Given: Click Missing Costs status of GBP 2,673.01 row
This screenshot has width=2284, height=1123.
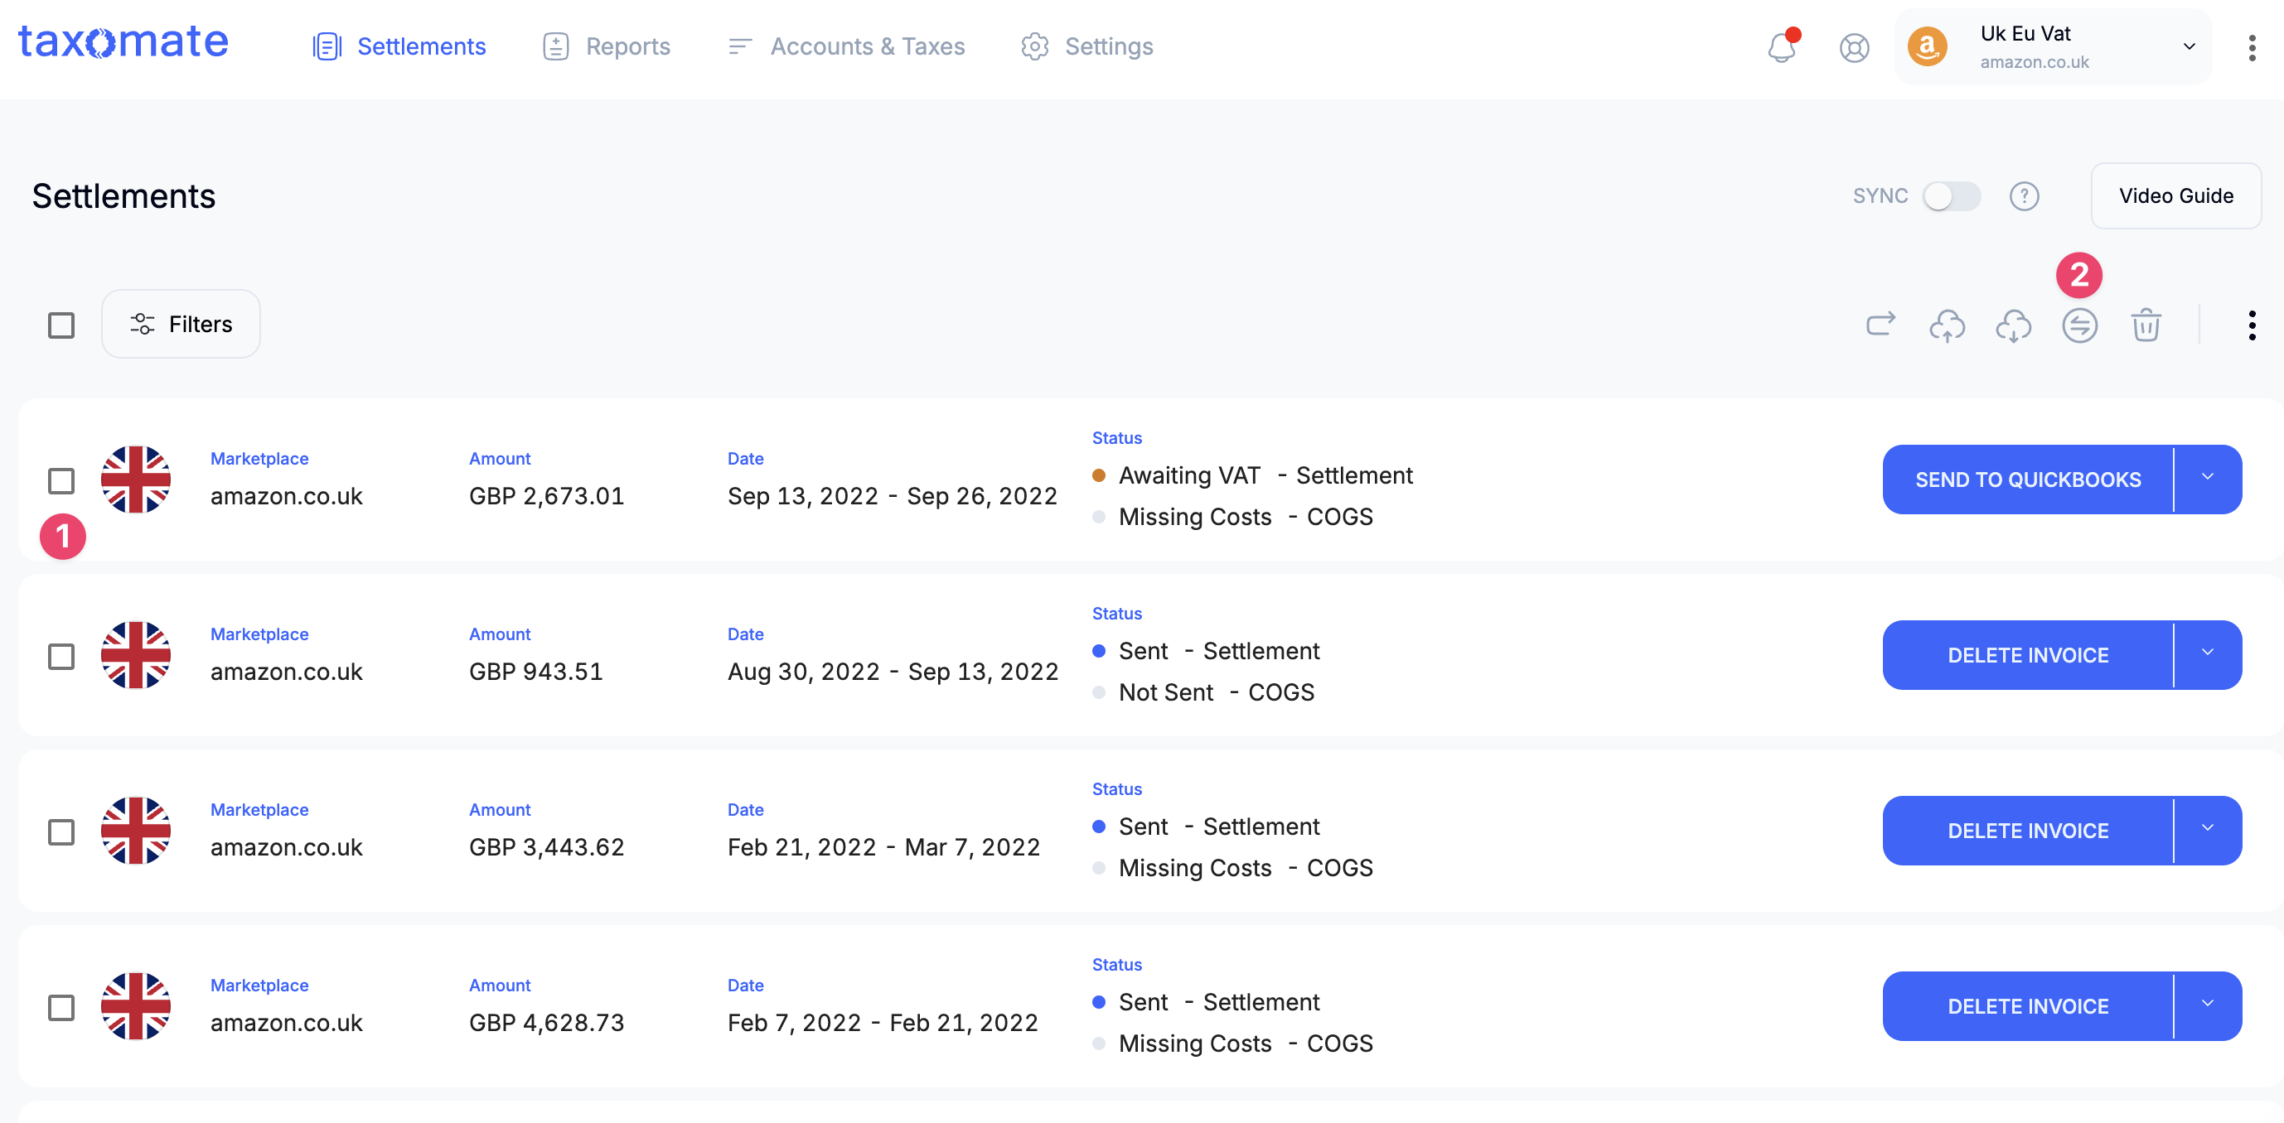Looking at the screenshot, I should pyautogui.click(x=1232, y=516).
